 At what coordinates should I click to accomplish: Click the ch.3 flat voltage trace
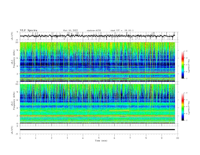pyautogui.click(x=97, y=130)
